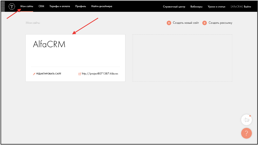Open project8071387.tilda.ws URL
The image size is (258, 145).
(100, 74)
